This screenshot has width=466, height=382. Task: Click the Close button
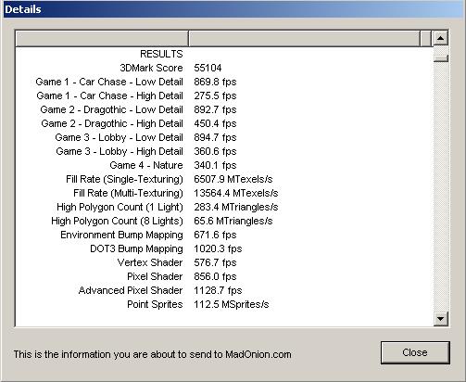coord(415,352)
